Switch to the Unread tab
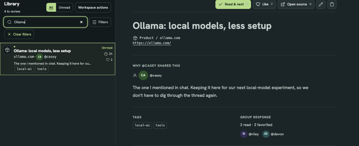This screenshot has height=146, width=359. pos(64,7)
